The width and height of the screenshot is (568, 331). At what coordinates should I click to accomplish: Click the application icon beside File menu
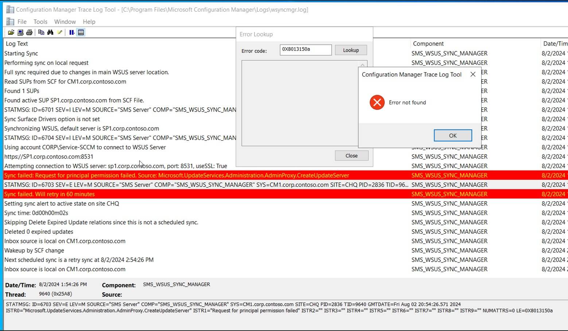tap(10, 22)
